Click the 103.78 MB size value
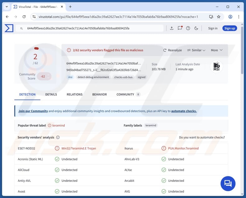Image resolution: width=246 pixels, height=198 pixels. 158,69
